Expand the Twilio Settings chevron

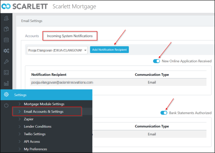coord(19,134)
